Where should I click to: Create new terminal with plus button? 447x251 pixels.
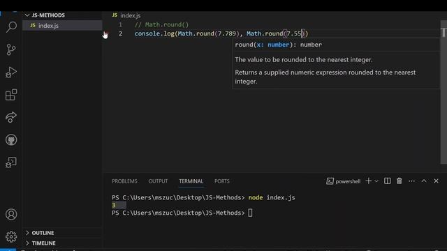click(368, 181)
